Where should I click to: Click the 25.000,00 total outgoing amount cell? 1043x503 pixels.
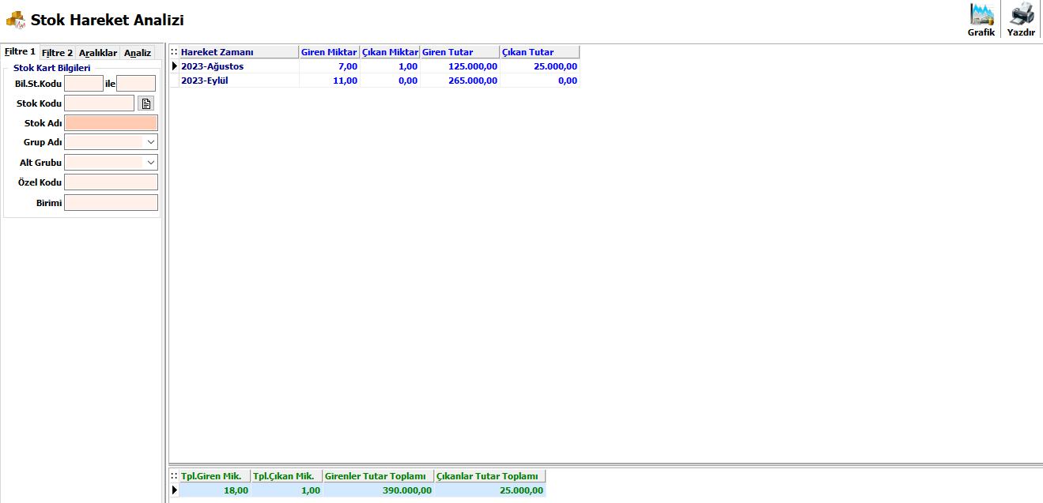(490, 490)
